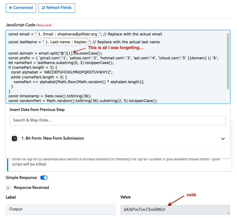237x218 pixels.
Task: Select the mapped Last-name : Kaplan tag
Action: pyautogui.click(x=66, y=42)
